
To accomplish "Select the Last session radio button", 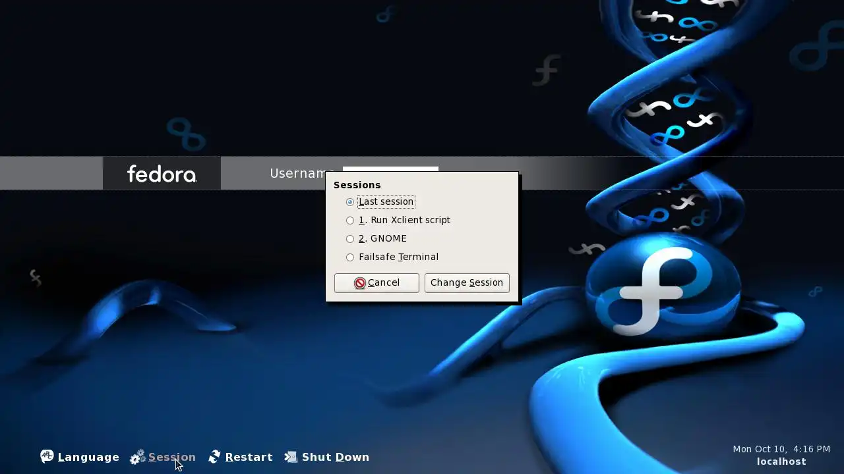I will [350, 201].
